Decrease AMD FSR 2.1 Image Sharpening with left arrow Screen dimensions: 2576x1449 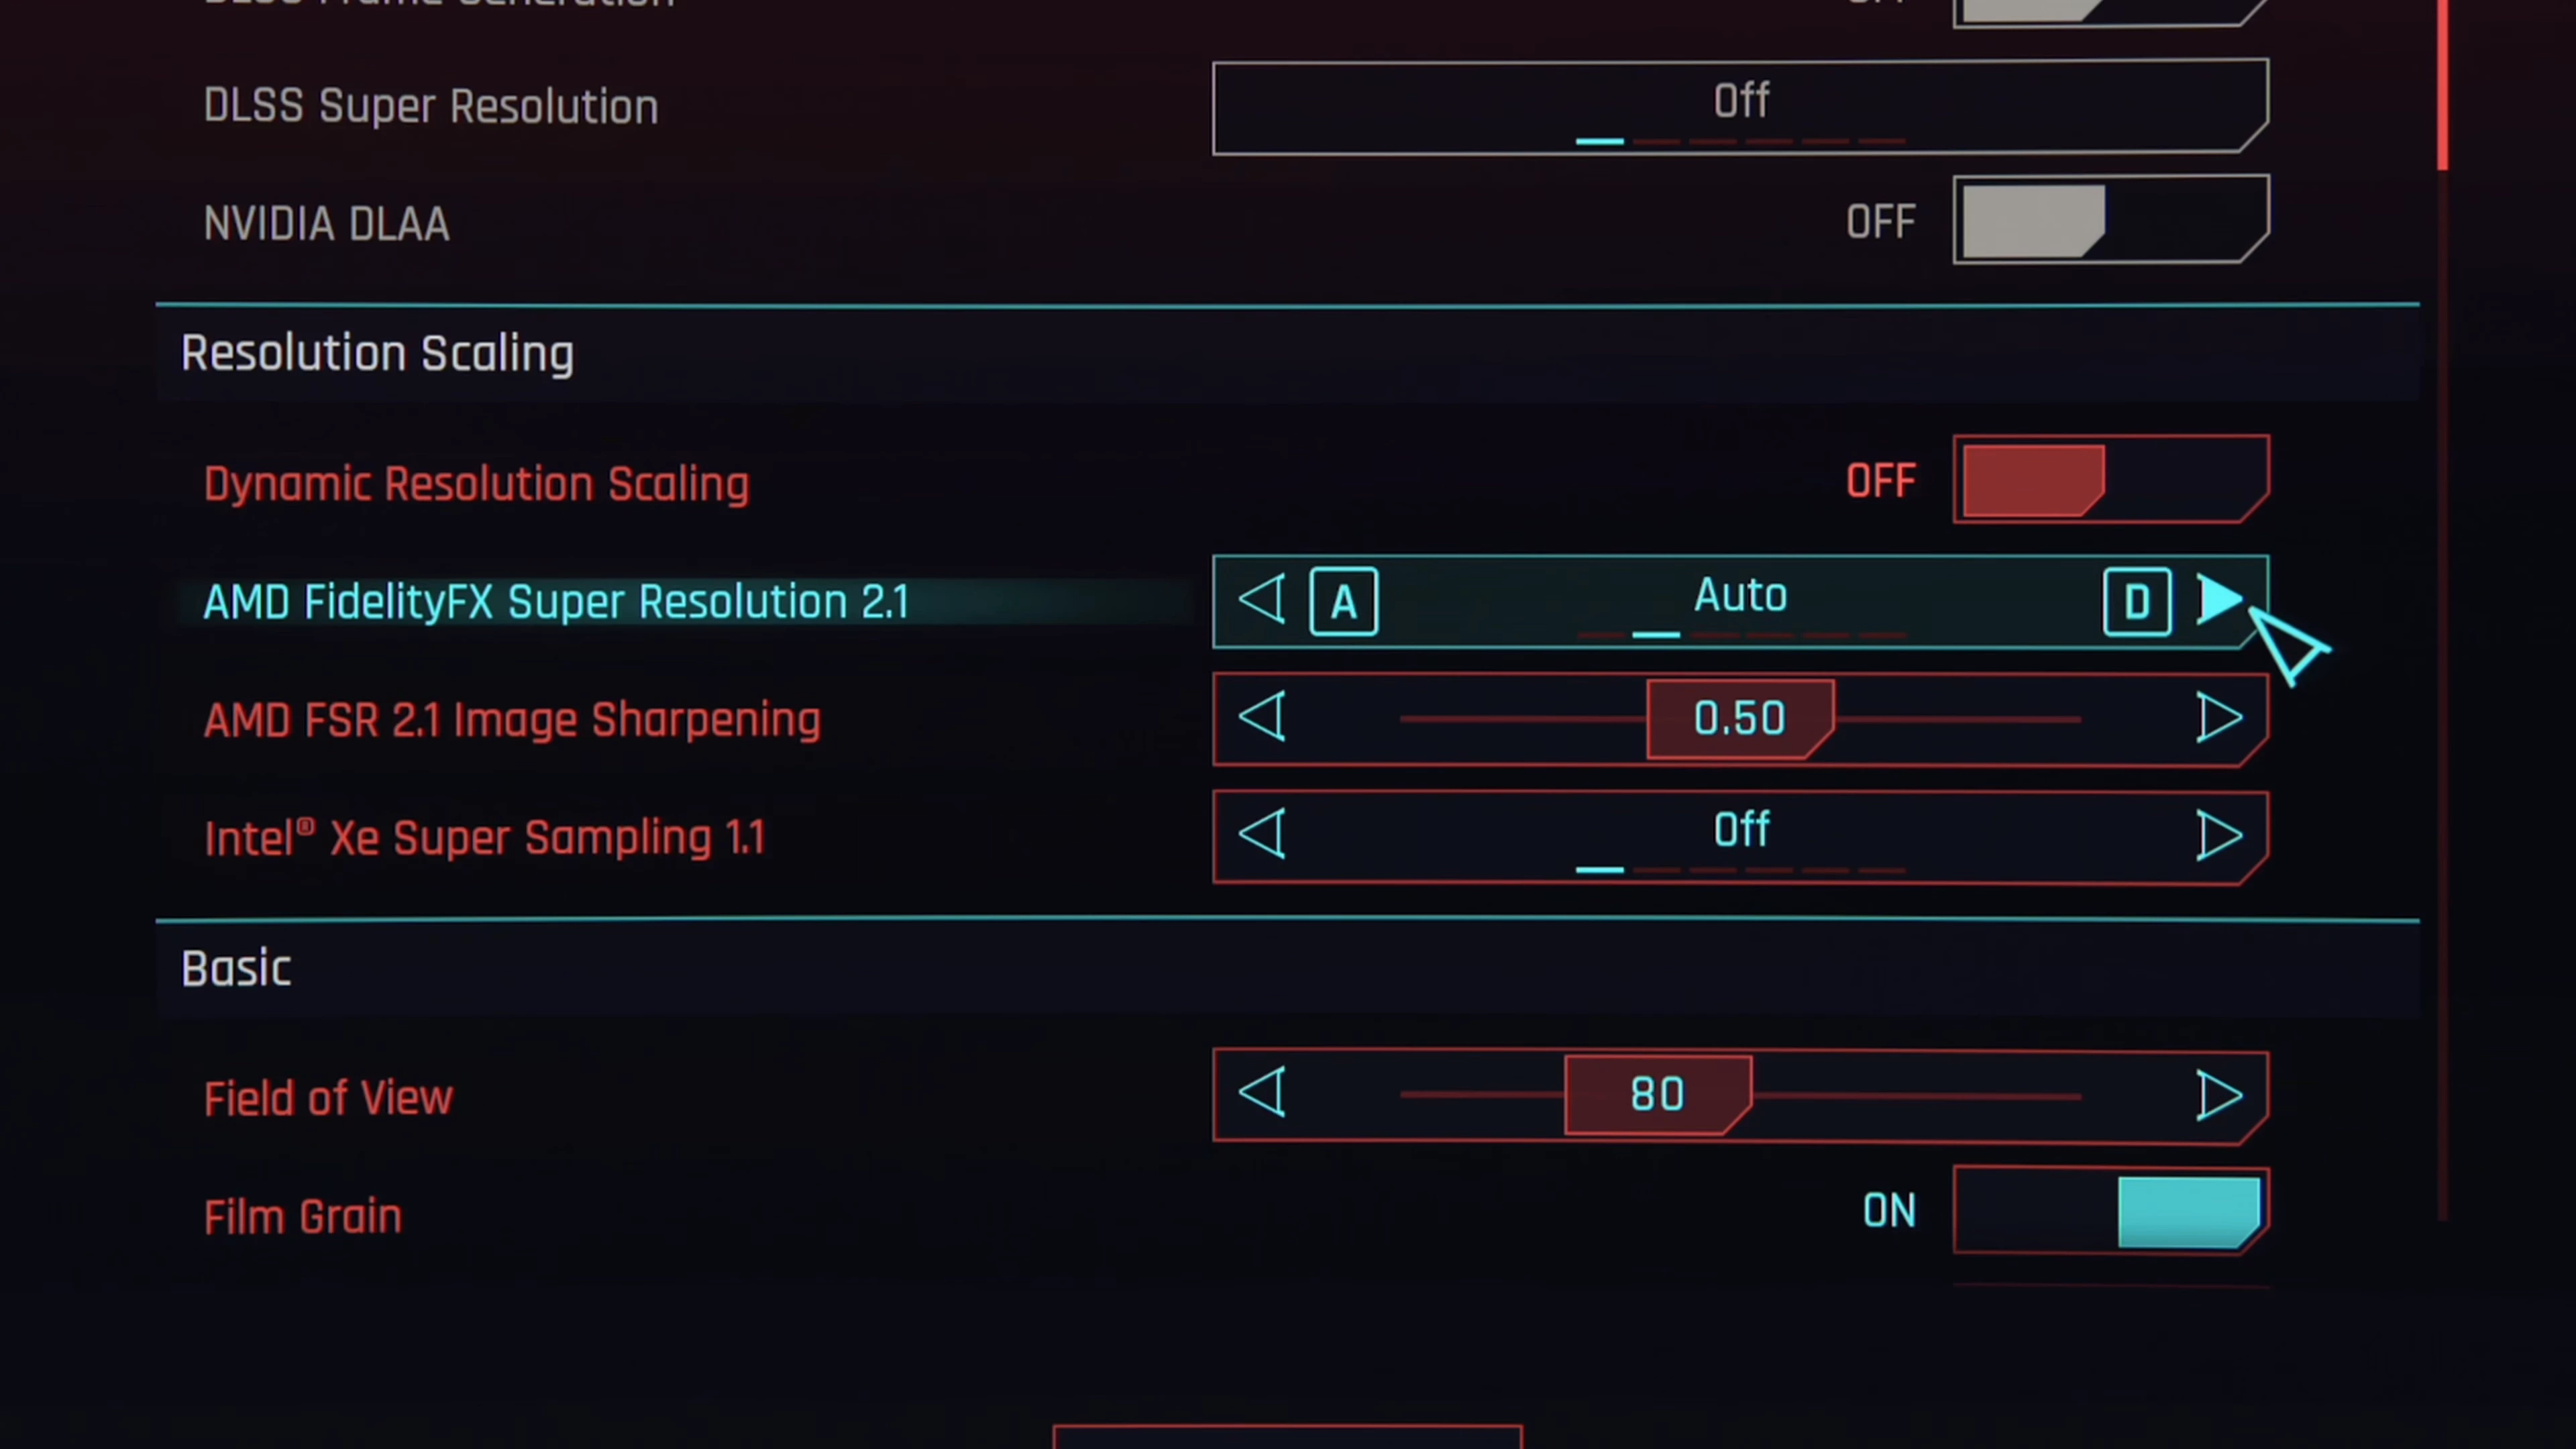(1261, 718)
